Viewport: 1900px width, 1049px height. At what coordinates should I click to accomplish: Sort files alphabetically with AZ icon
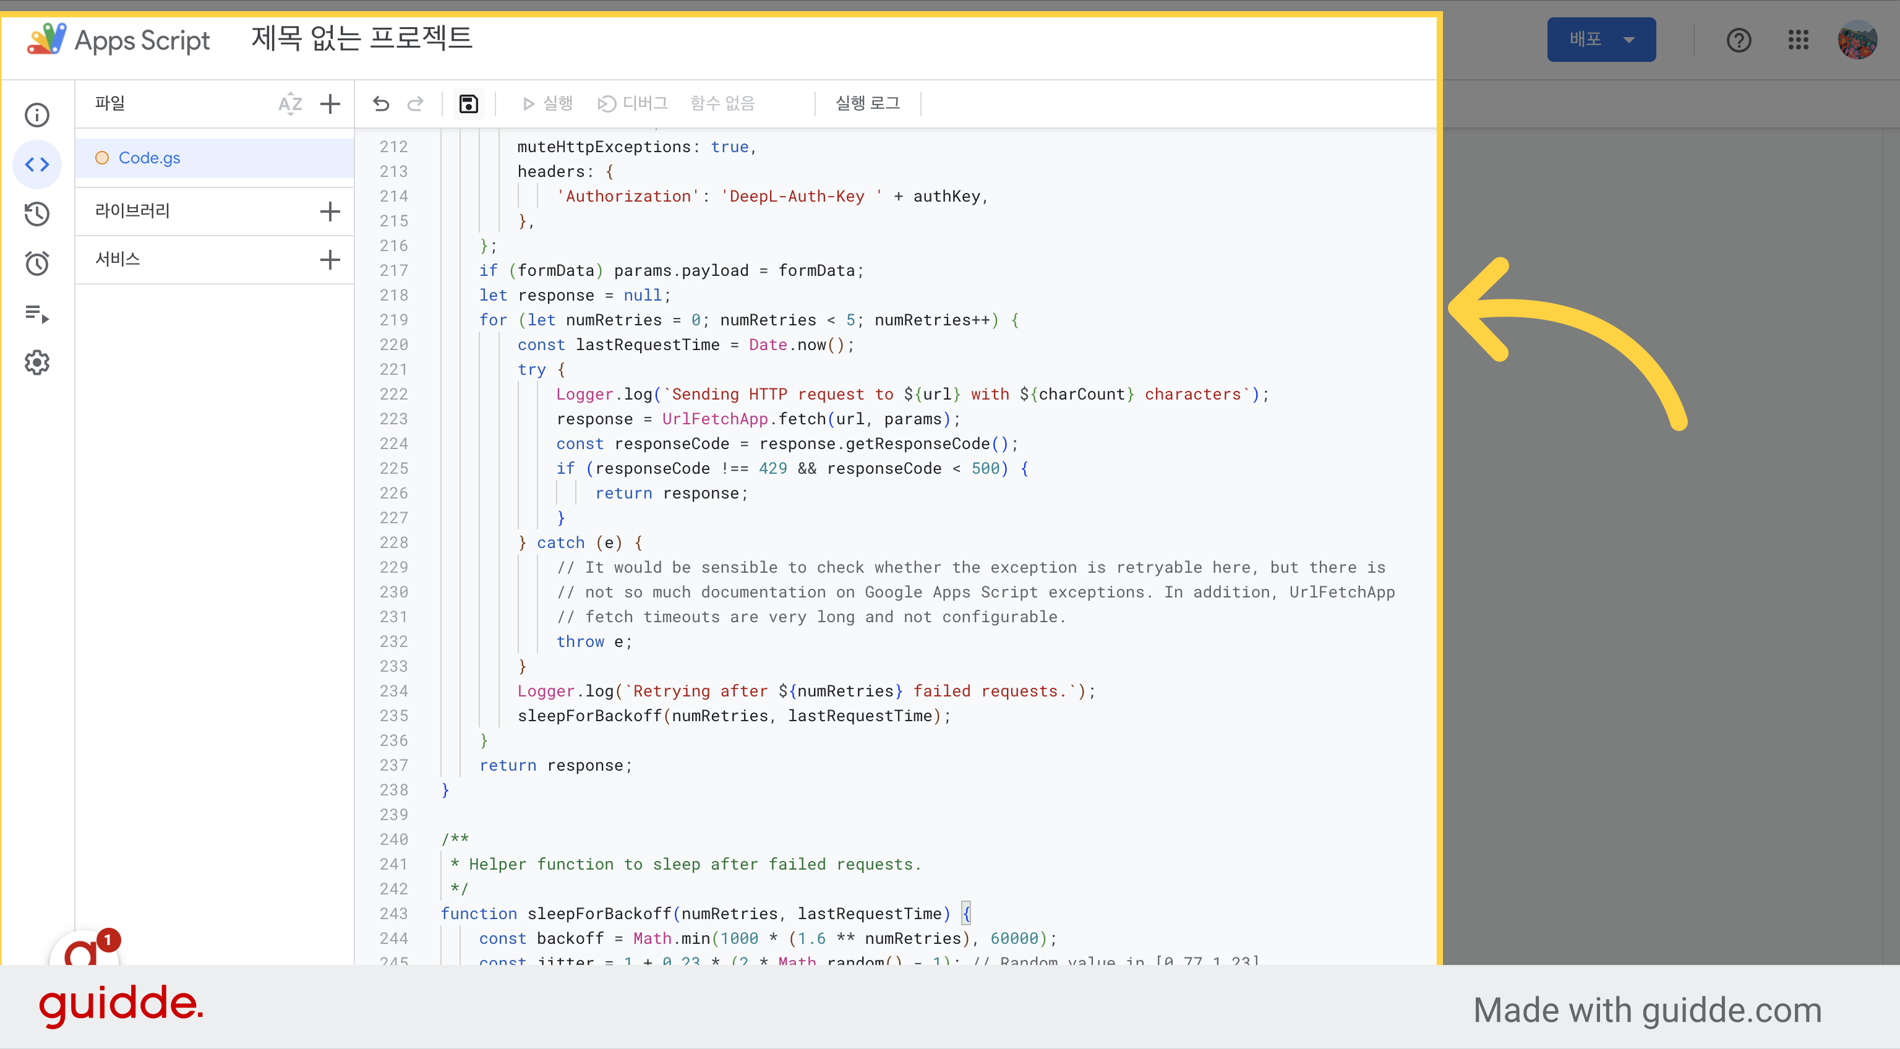290,103
